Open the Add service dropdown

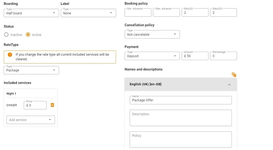tap(31, 120)
